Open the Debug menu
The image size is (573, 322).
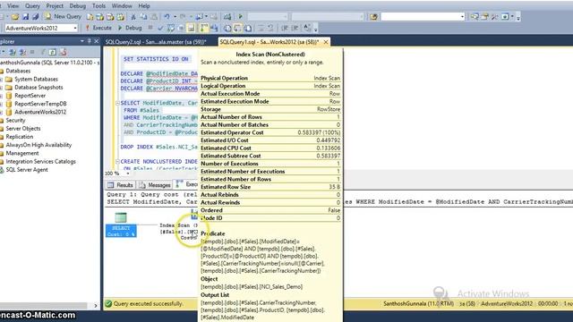click(x=78, y=6)
